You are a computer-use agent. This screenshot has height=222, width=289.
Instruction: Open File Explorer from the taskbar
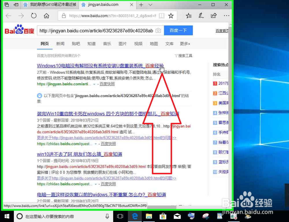149,216
